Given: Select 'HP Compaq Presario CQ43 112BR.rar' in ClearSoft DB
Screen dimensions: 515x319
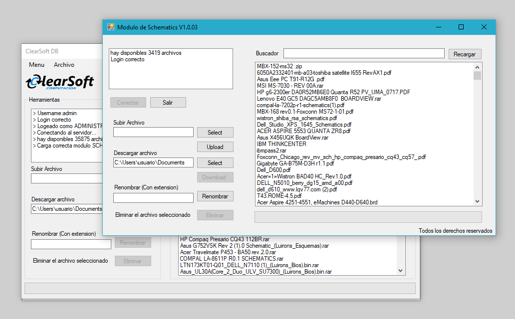Looking at the screenshot, I should (225, 239).
